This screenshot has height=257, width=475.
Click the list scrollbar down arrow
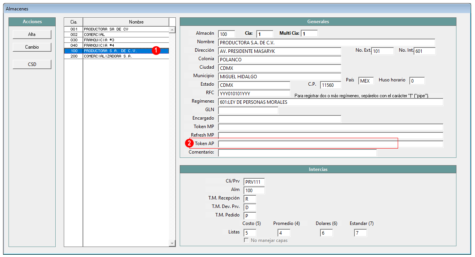coord(172,243)
